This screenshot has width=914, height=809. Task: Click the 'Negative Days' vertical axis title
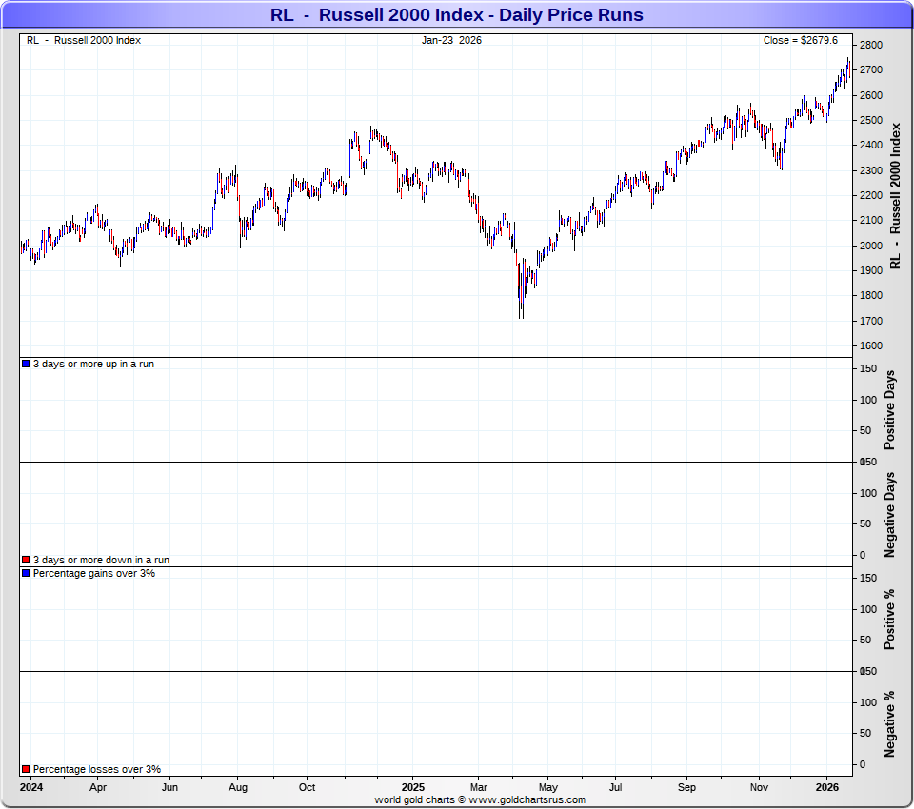point(889,515)
